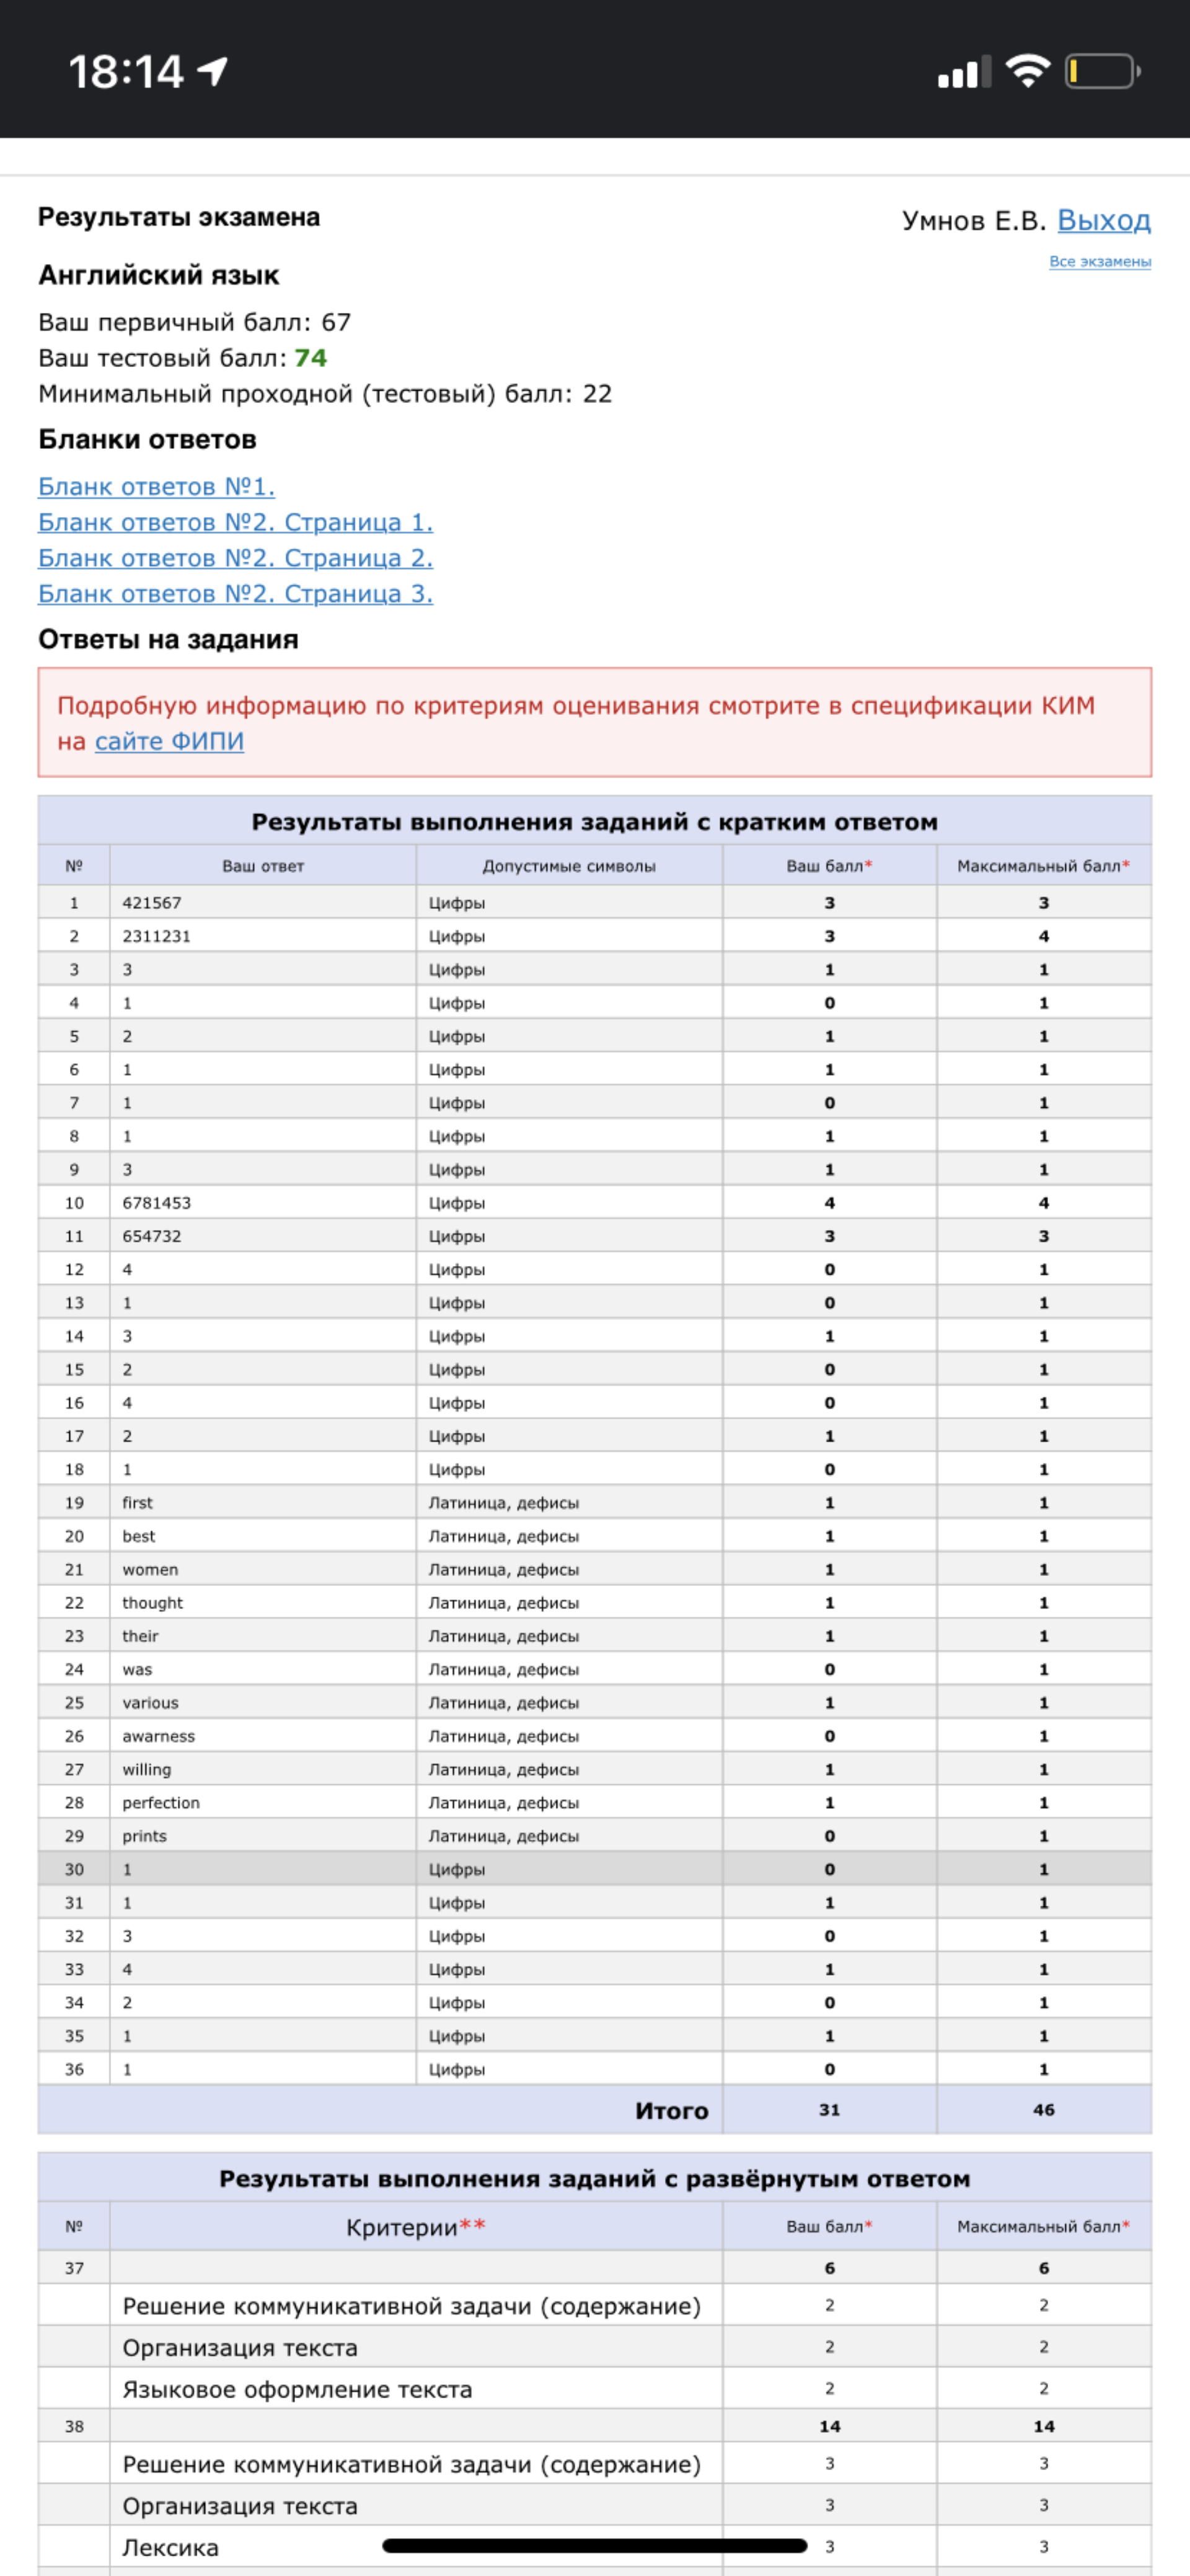Click task 37 total score 6

(830, 2268)
